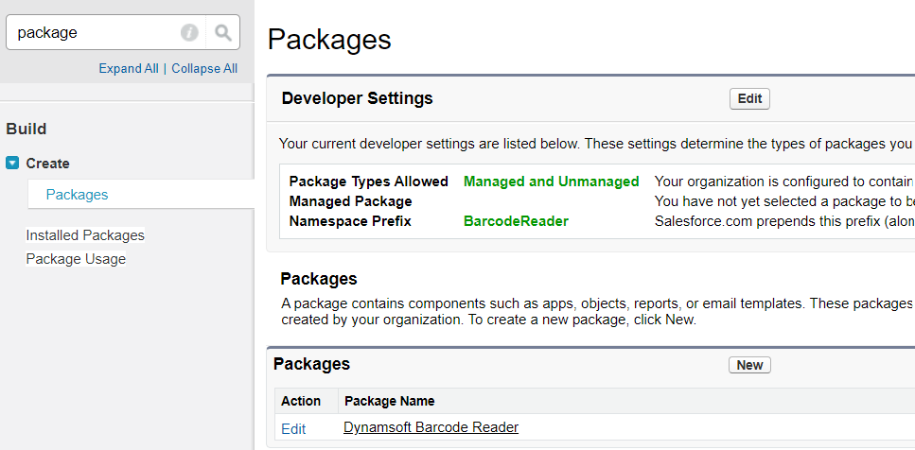The height and width of the screenshot is (450, 915).
Task: Collapse All setup menu items
Action: coord(204,69)
